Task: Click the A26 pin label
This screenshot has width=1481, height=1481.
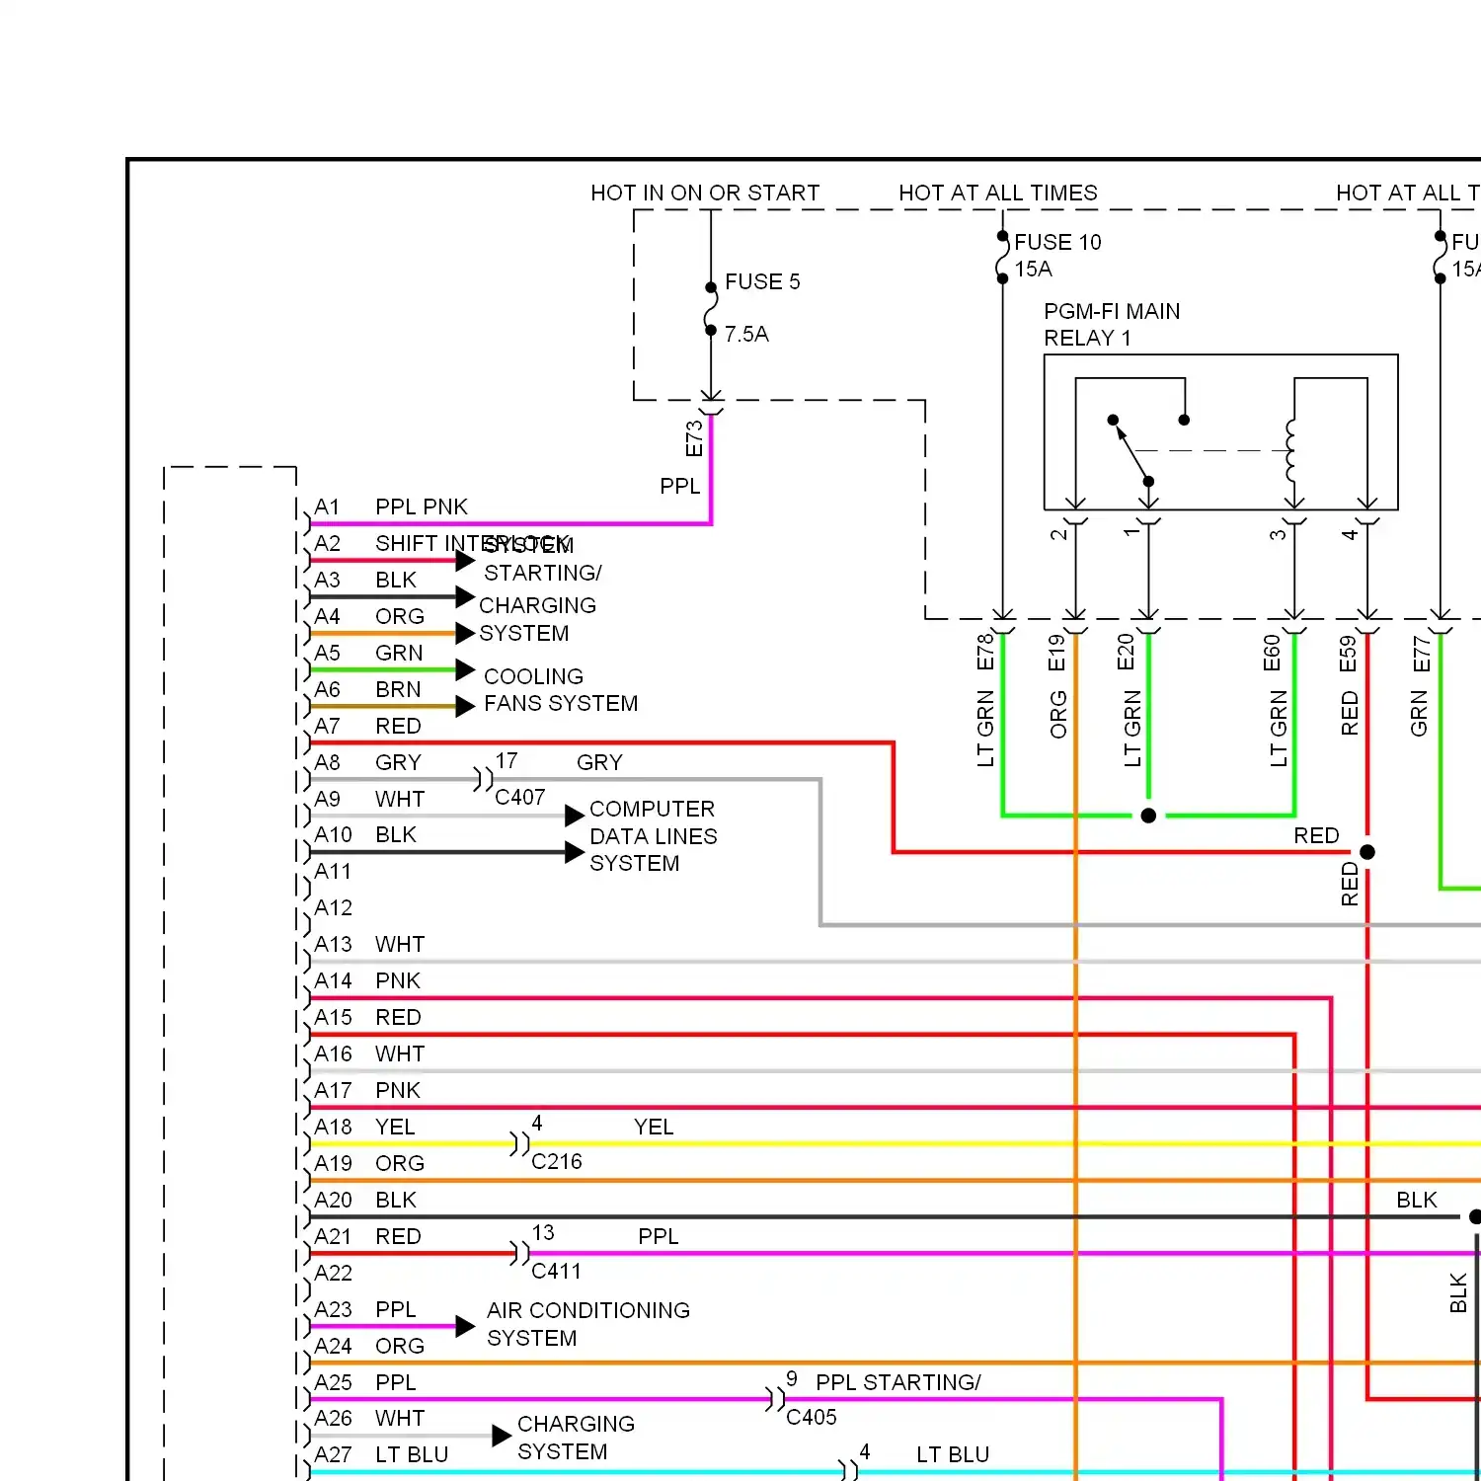Action: click(x=333, y=1418)
